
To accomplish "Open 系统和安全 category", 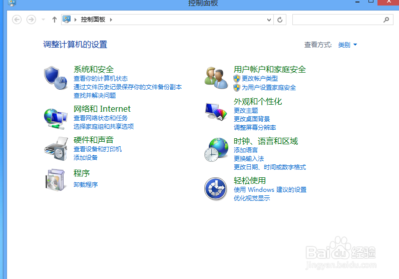I will coord(94,69).
